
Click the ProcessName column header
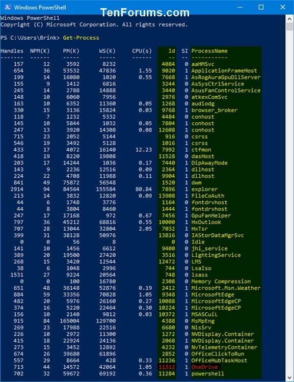(x=209, y=51)
